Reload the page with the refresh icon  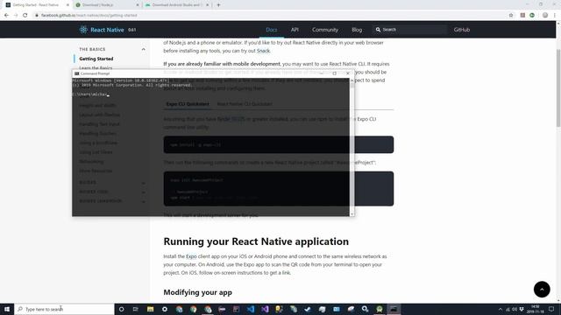point(25,16)
